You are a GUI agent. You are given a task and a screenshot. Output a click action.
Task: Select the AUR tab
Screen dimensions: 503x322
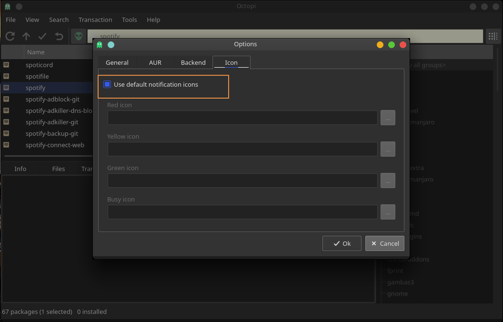[x=155, y=62]
